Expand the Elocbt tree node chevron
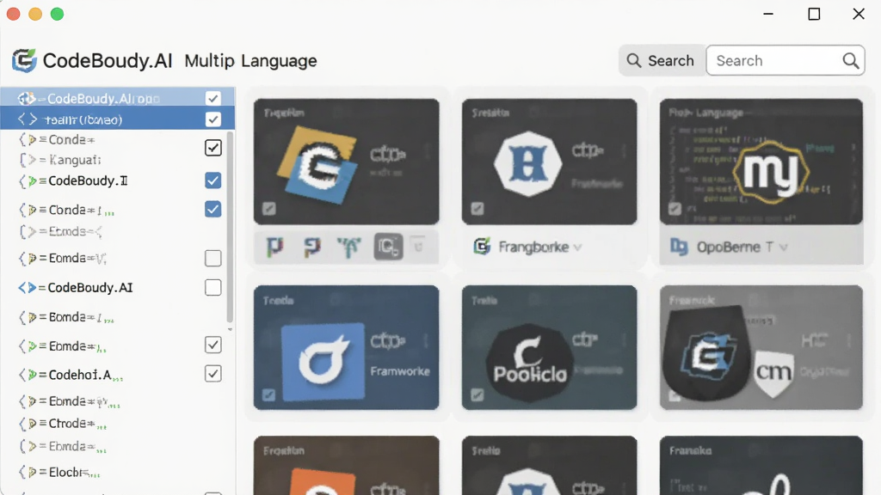 28,473
